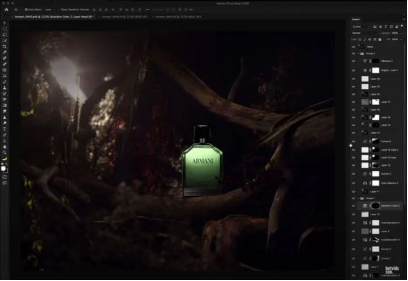Collapse the Group 2 folder

359,54
